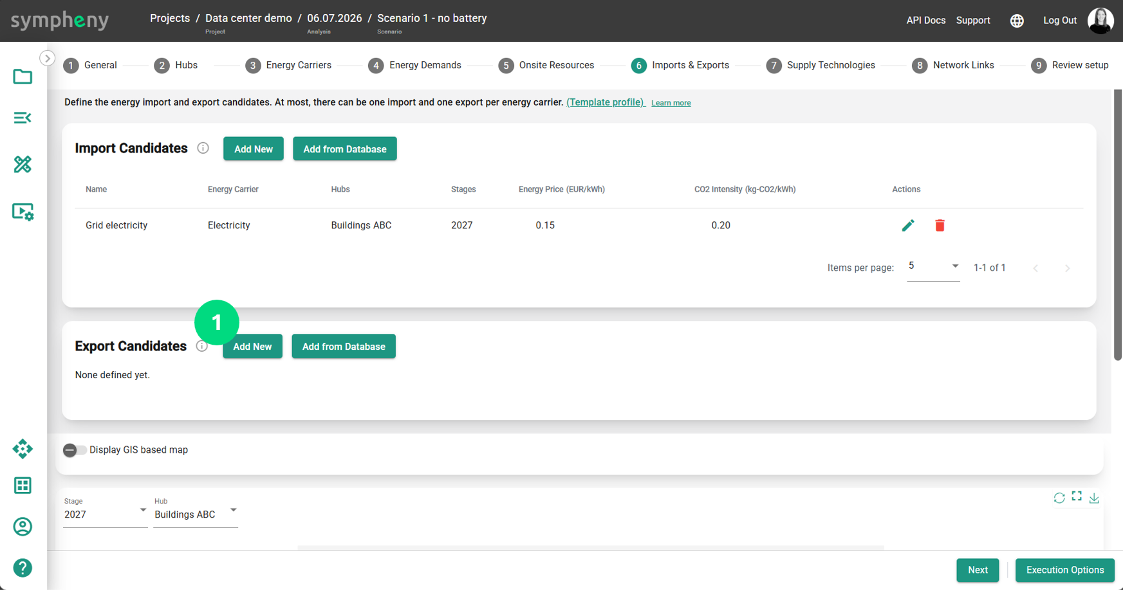Go to step 7 Supply Technologies
The width and height of the screenshot is (1123, 591).
click(x=821, y=65)
